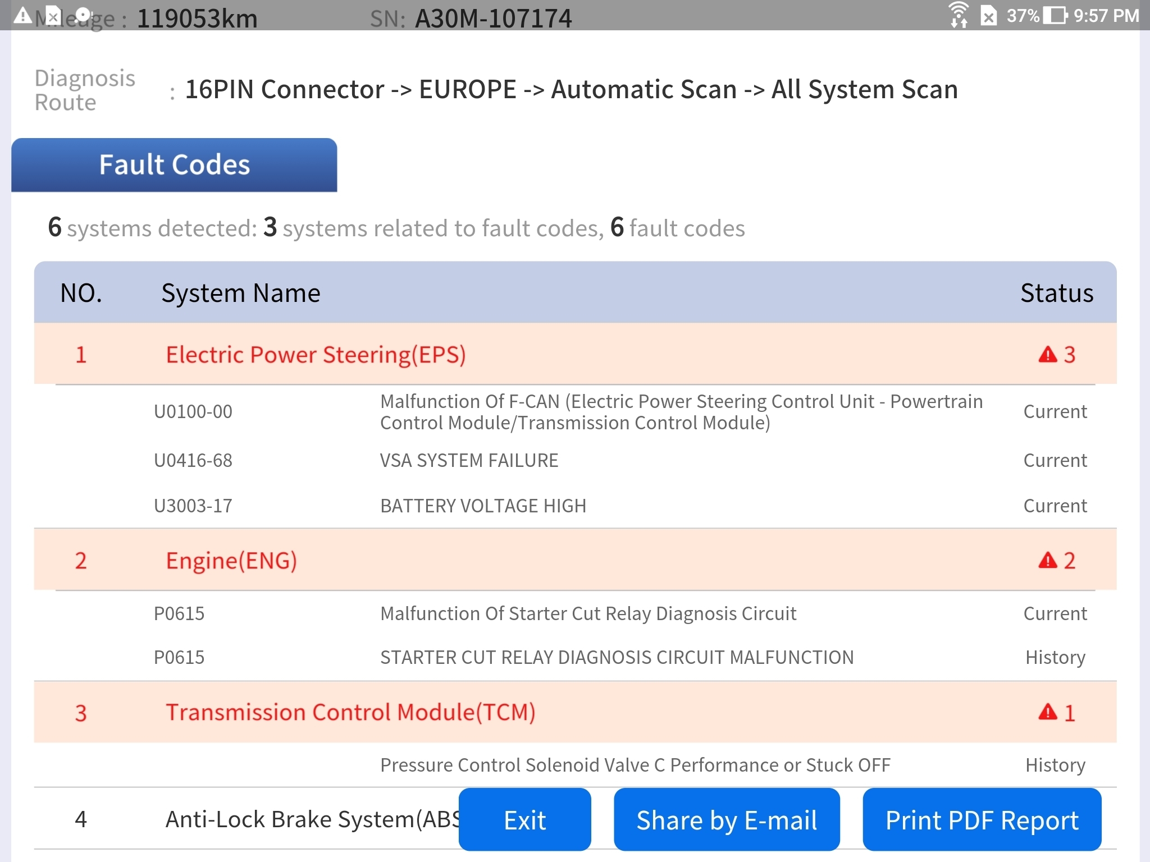Tap the circular notification icon in status bar

coord(83,15)
